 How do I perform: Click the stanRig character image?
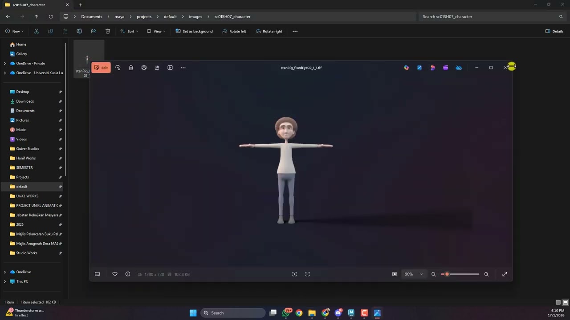coord(286,170)
